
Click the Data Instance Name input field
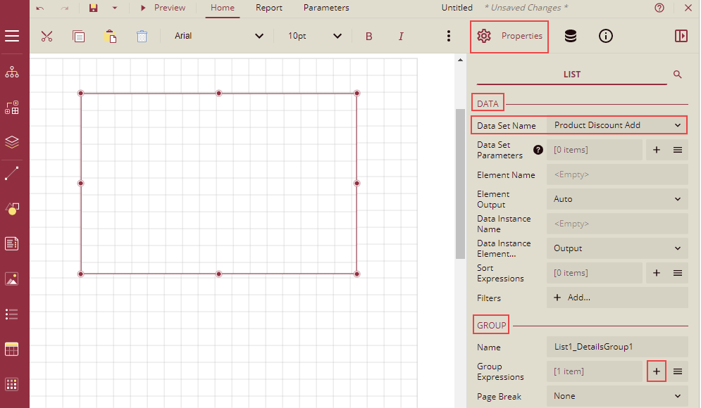pos(617,224)
